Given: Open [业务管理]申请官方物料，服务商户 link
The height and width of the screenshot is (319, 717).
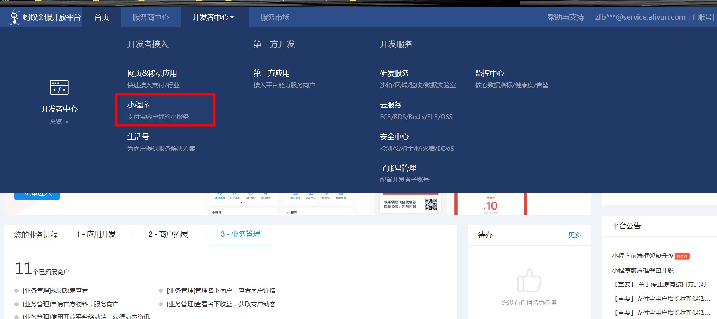Looking at the screenshot, I should [71, 304].
